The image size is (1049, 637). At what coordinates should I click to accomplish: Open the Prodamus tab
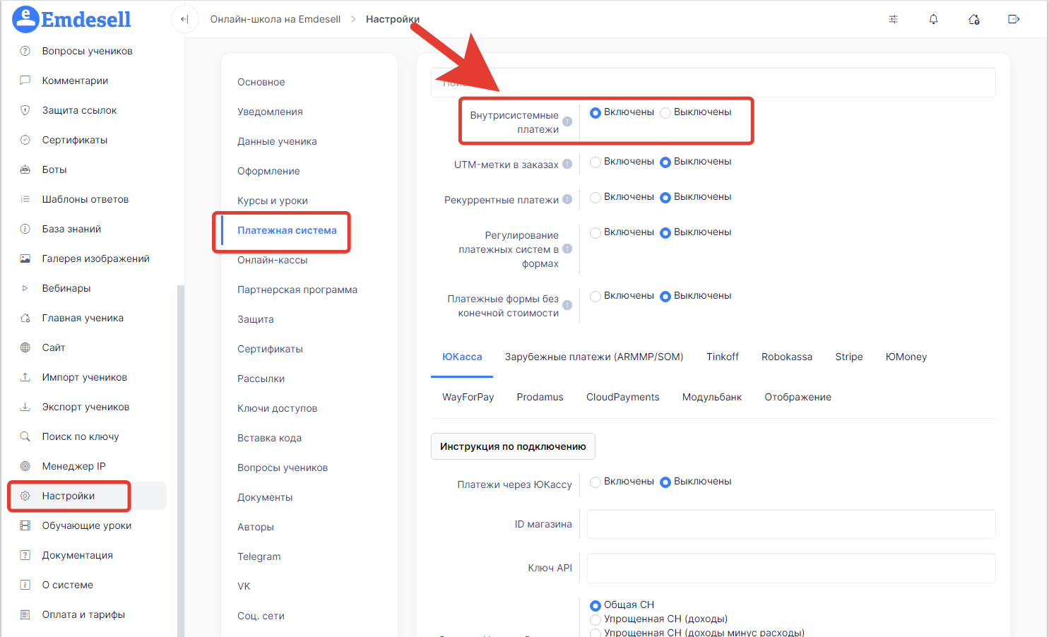pyautogui.click(x=540, y=397)
